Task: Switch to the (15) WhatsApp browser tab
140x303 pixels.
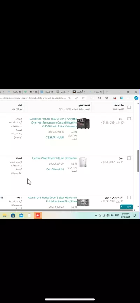Action: pos(30,92)
